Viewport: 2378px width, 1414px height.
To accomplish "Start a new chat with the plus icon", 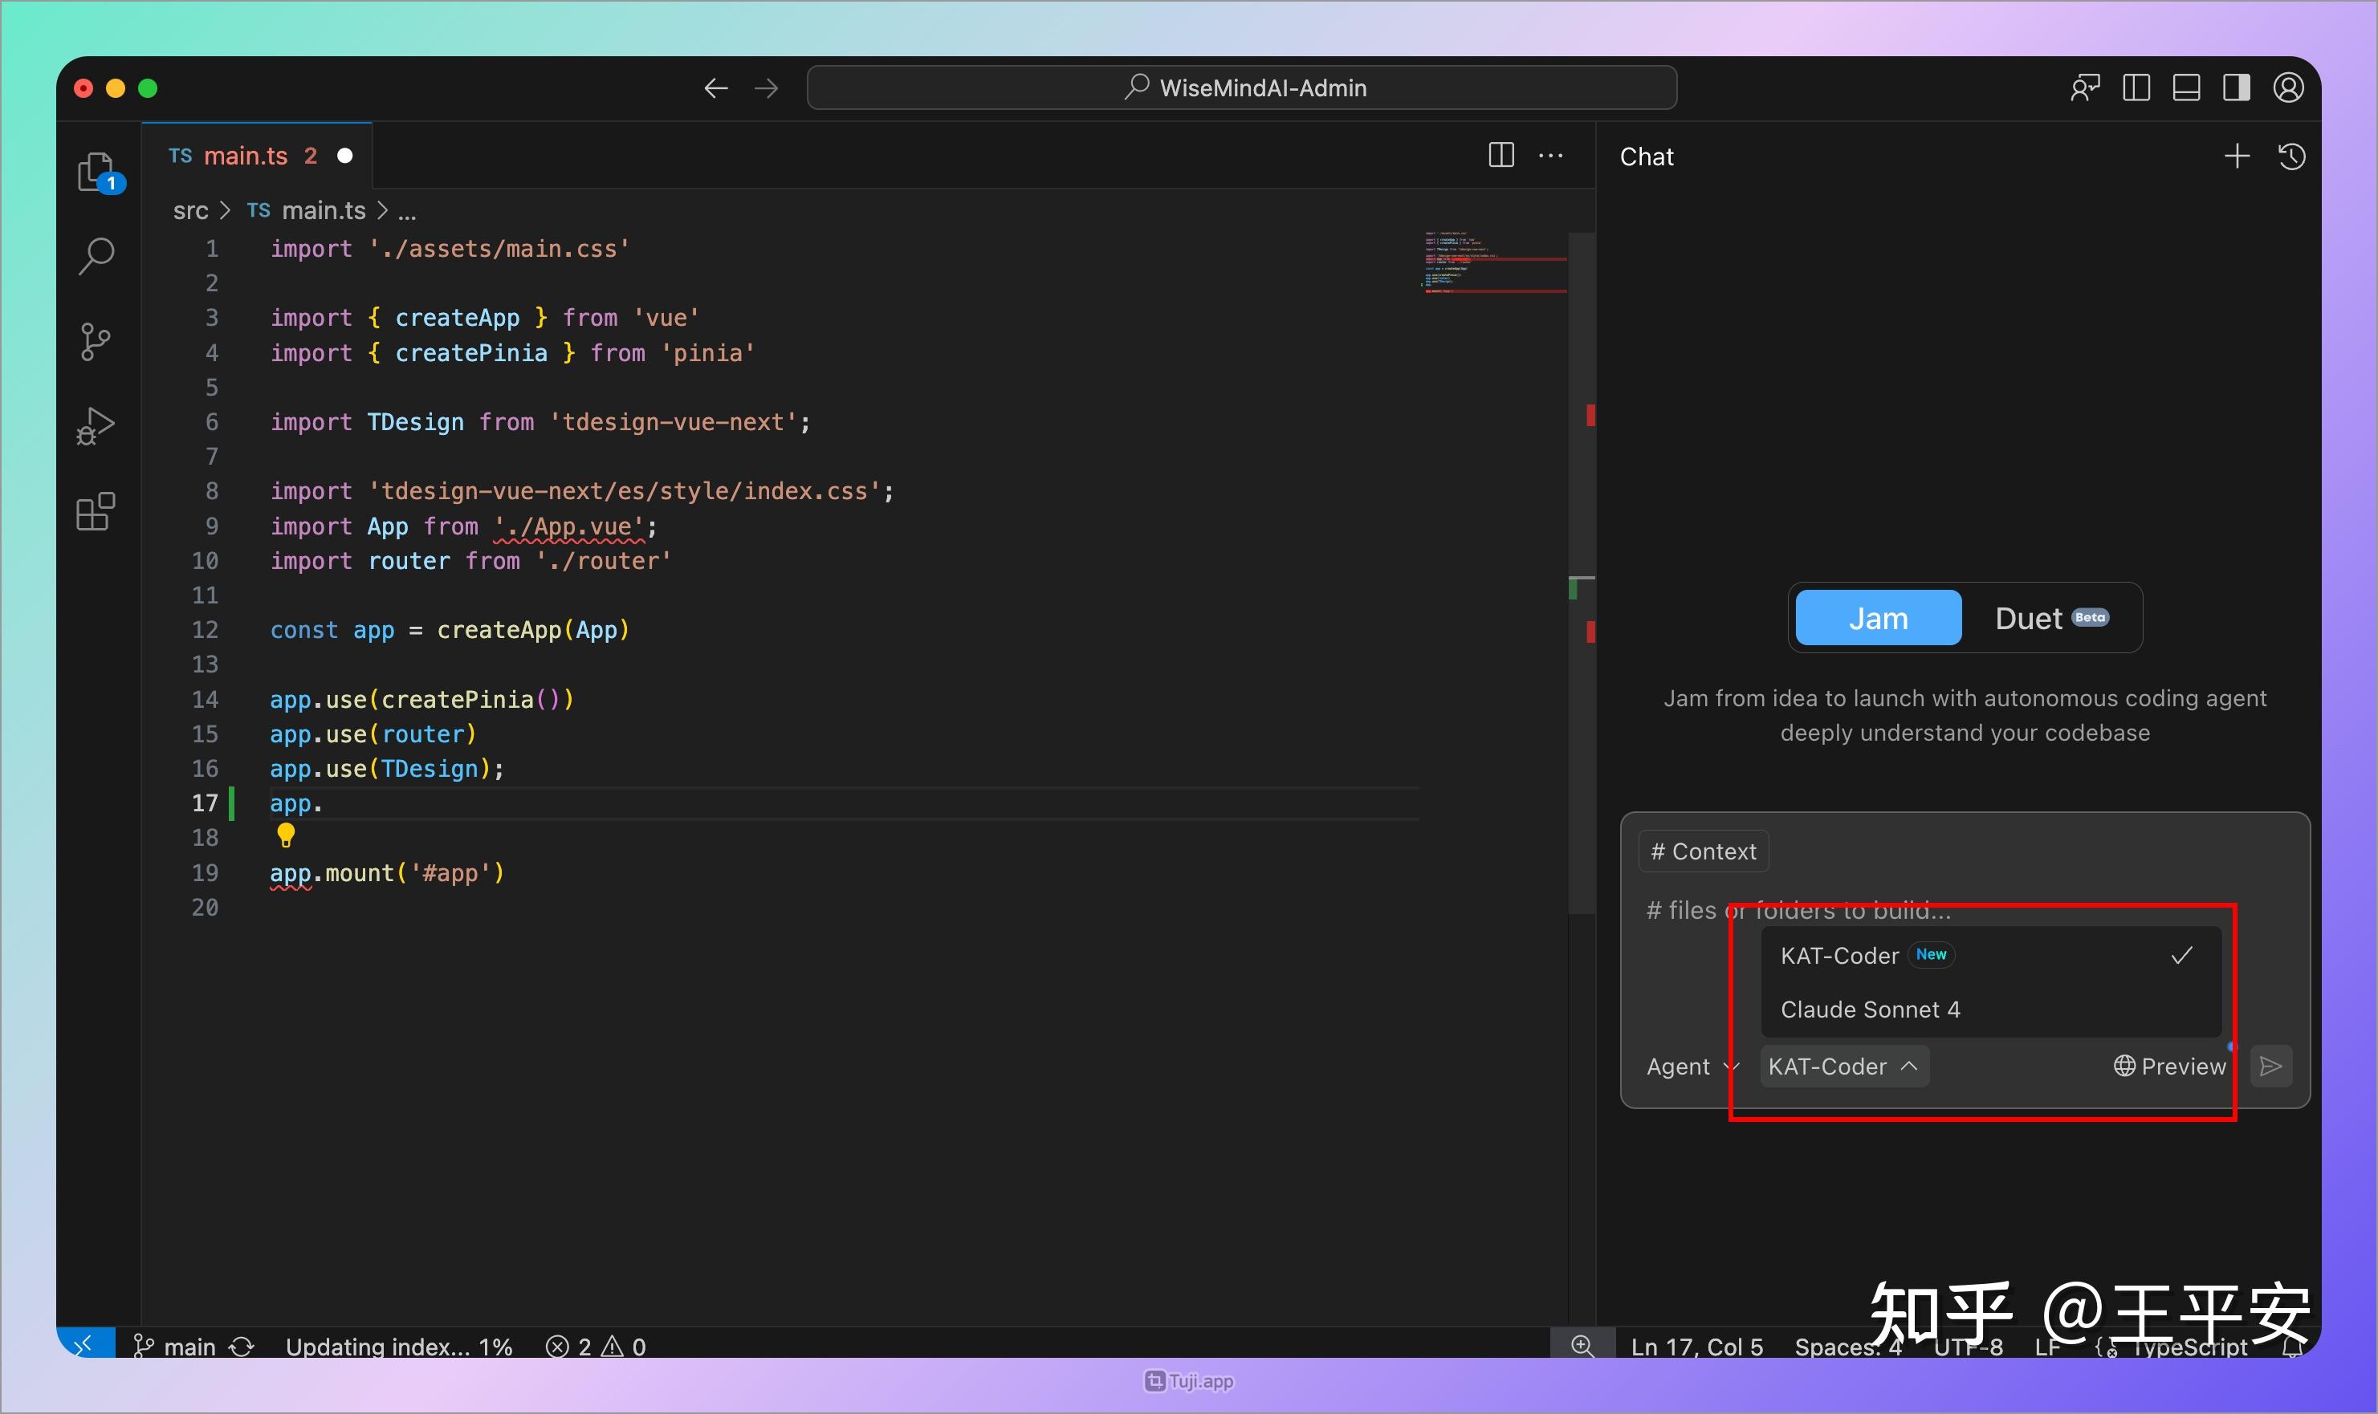I will pyautogui.click(x=2237, y=156).
